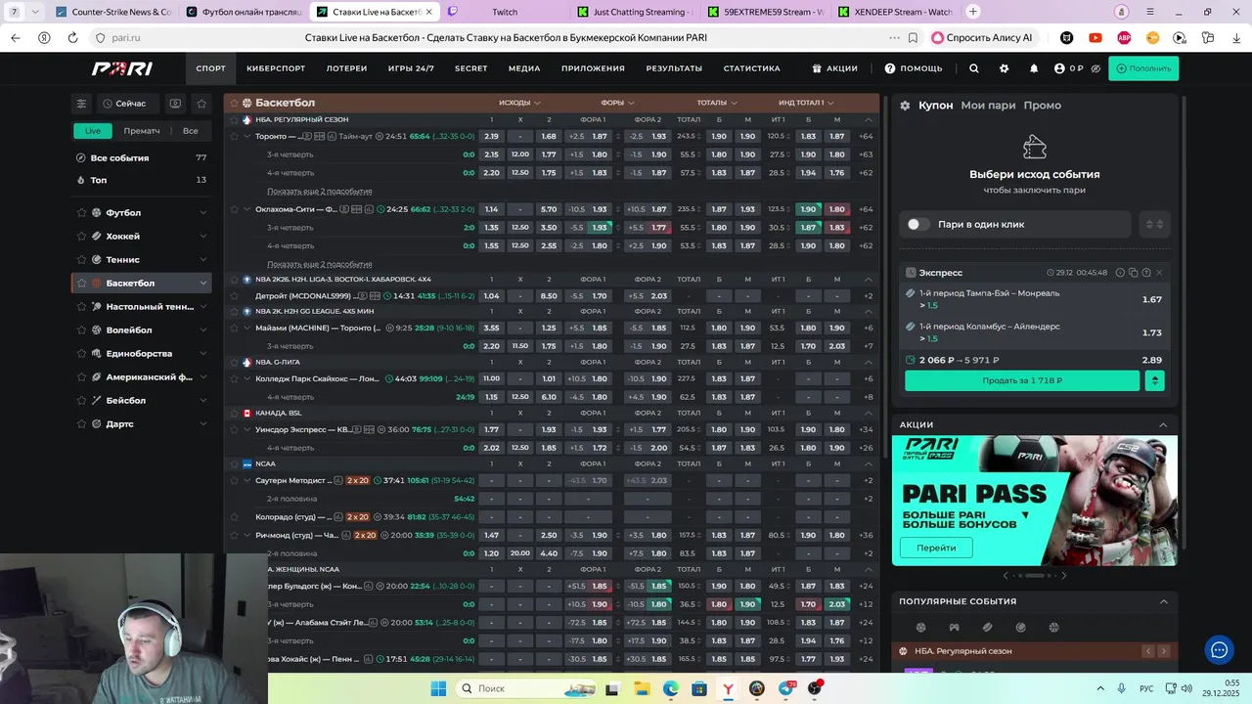Click the video broadcast filter icon in sidebar
This screenshot has height=704, width=1252.
click(x=175, y=104)
